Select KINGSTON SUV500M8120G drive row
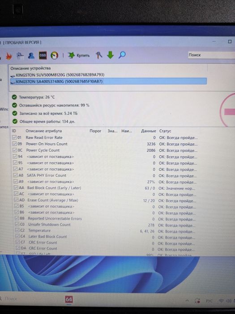The image size is (235, 314). click(x=108, y=75)
